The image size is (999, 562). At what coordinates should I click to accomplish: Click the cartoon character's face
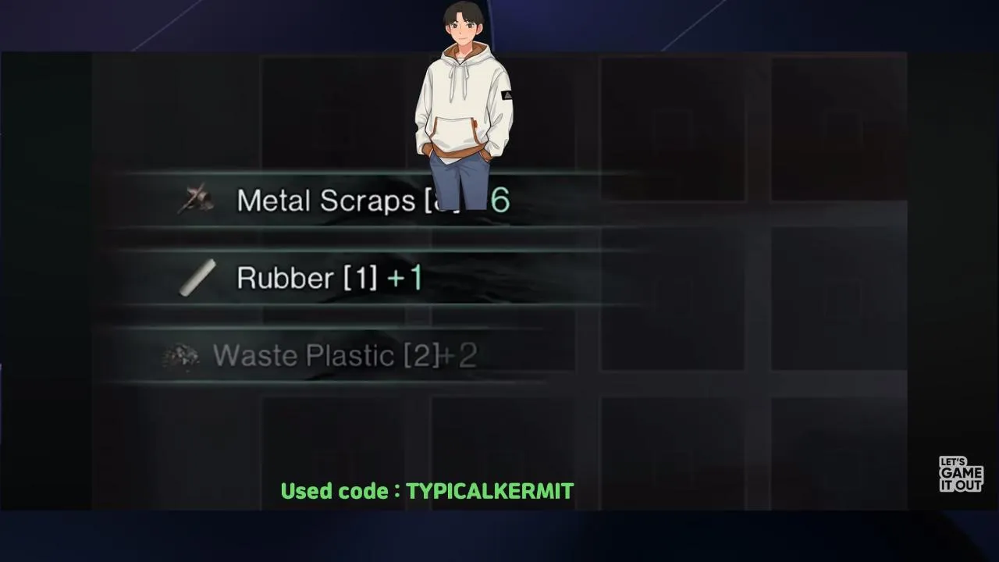pyautogui.click(x=463, y=32)
